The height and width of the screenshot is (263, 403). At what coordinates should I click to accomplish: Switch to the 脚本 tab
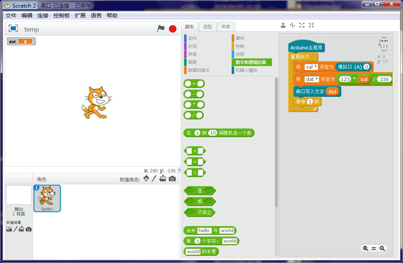[x=190, y=26]
